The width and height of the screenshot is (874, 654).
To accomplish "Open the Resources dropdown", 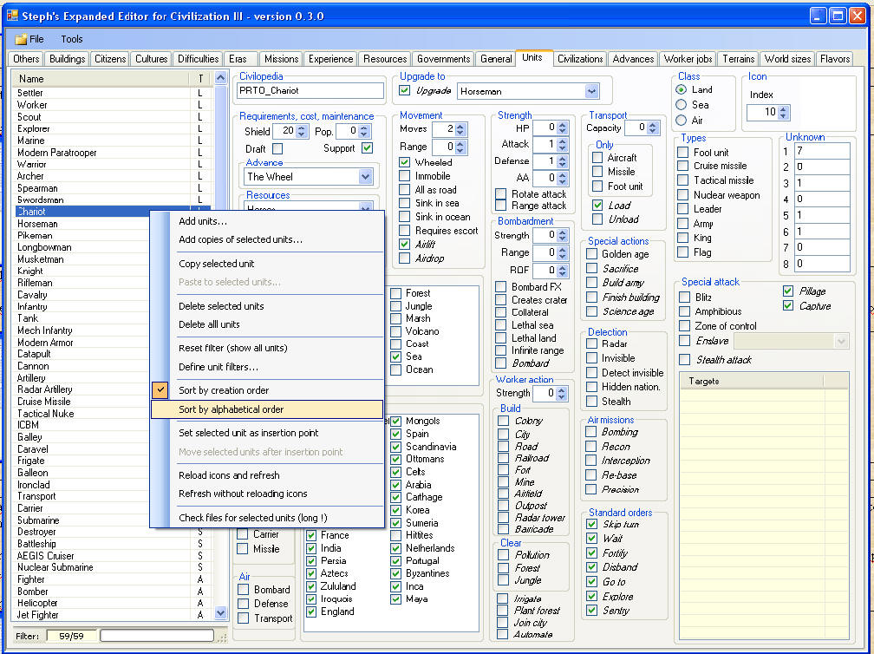I will [x=365, y=207].
